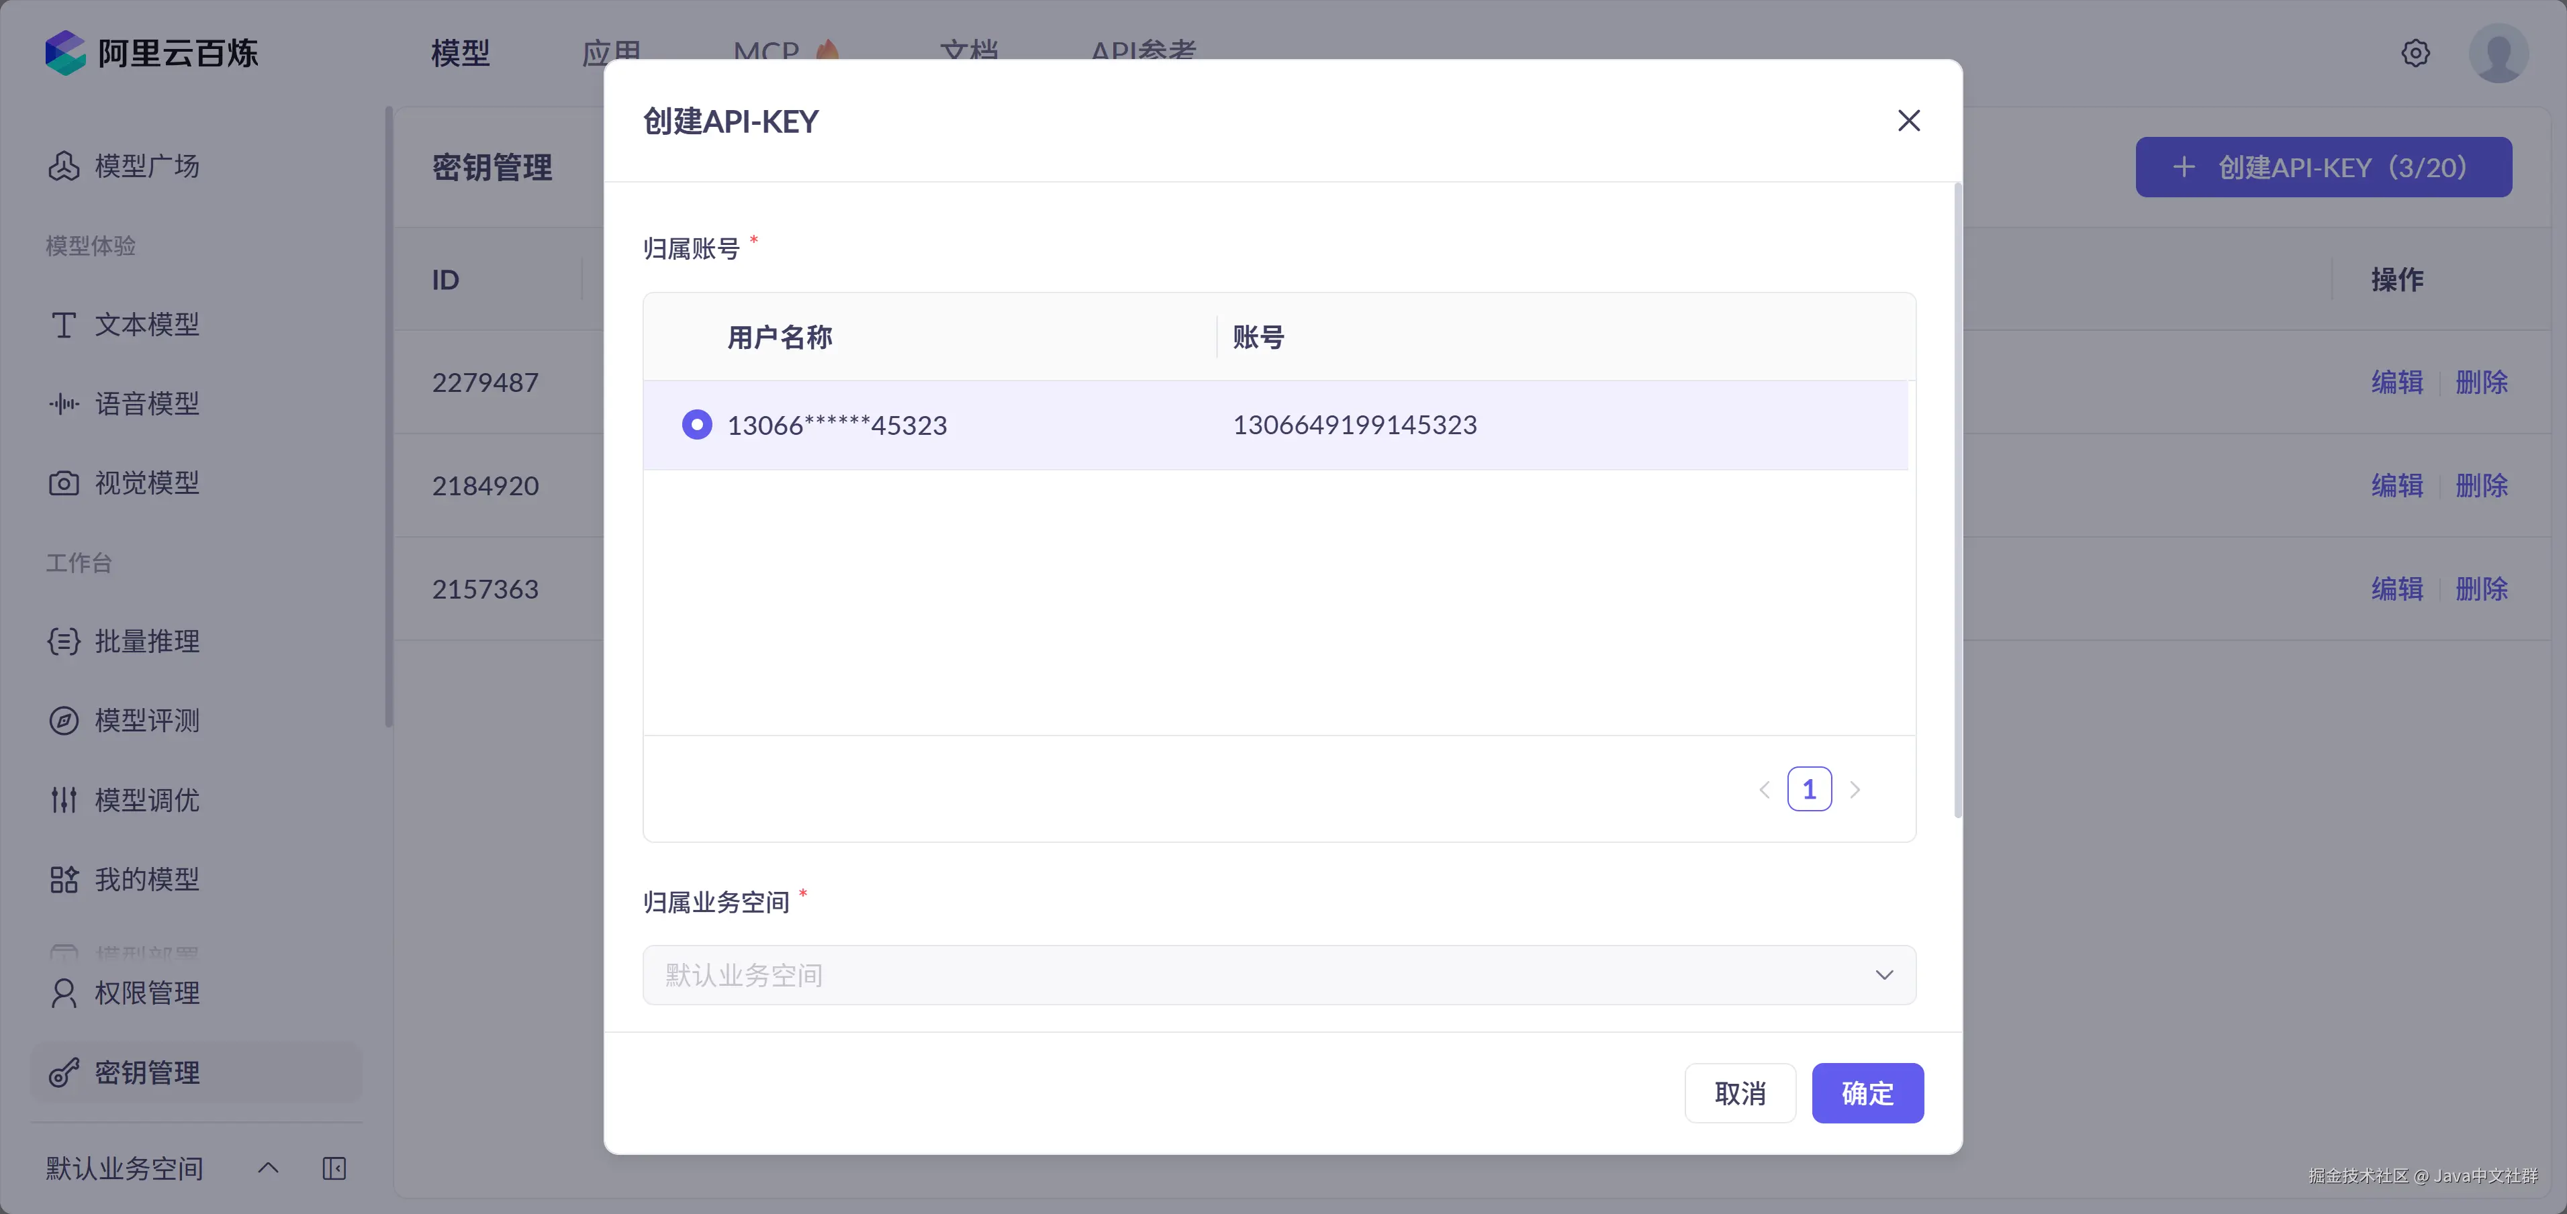Viewport: 2567px width, 1214px height.
Task: Open 文本模型 from the sidebar
Action: (146, 325)
